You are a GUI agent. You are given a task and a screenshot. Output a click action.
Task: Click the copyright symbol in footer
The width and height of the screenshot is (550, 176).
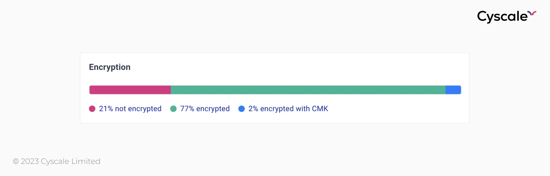pyautogui.click(x=16, y=161)
